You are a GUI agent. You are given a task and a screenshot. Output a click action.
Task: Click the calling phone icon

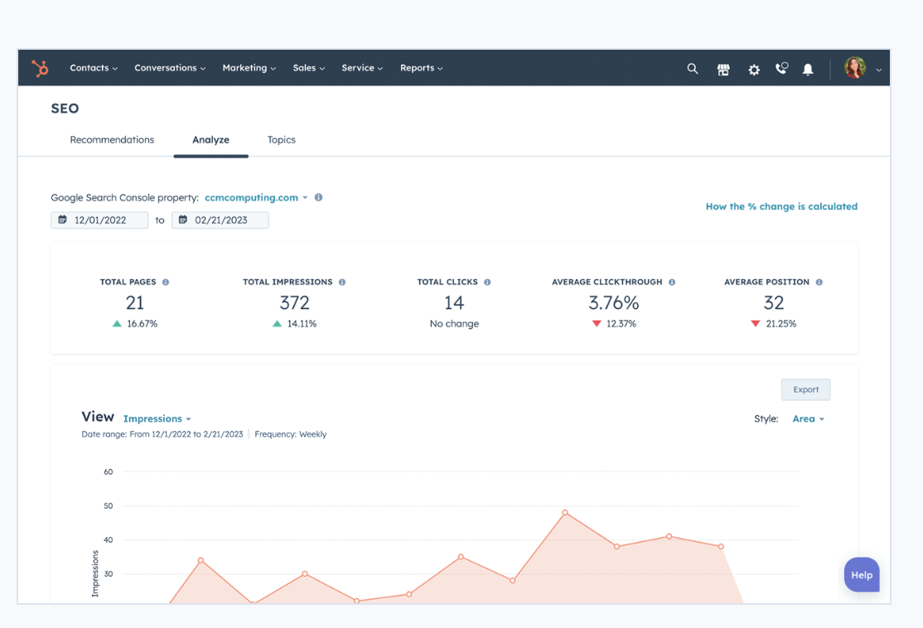[781, 68]
